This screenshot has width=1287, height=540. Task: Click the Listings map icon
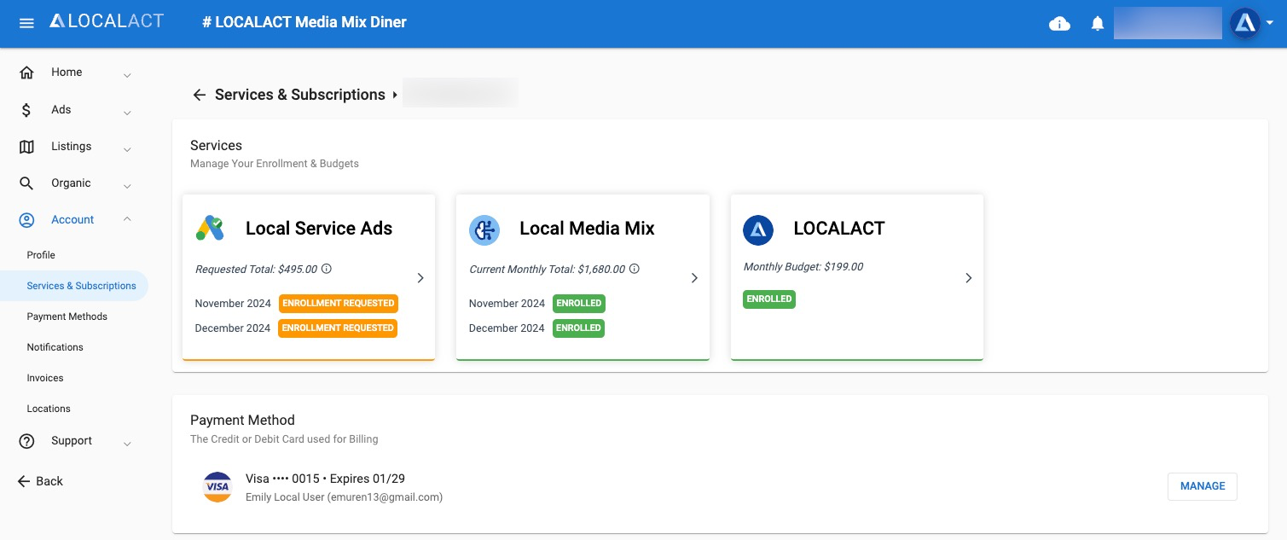tap(26, 147)
